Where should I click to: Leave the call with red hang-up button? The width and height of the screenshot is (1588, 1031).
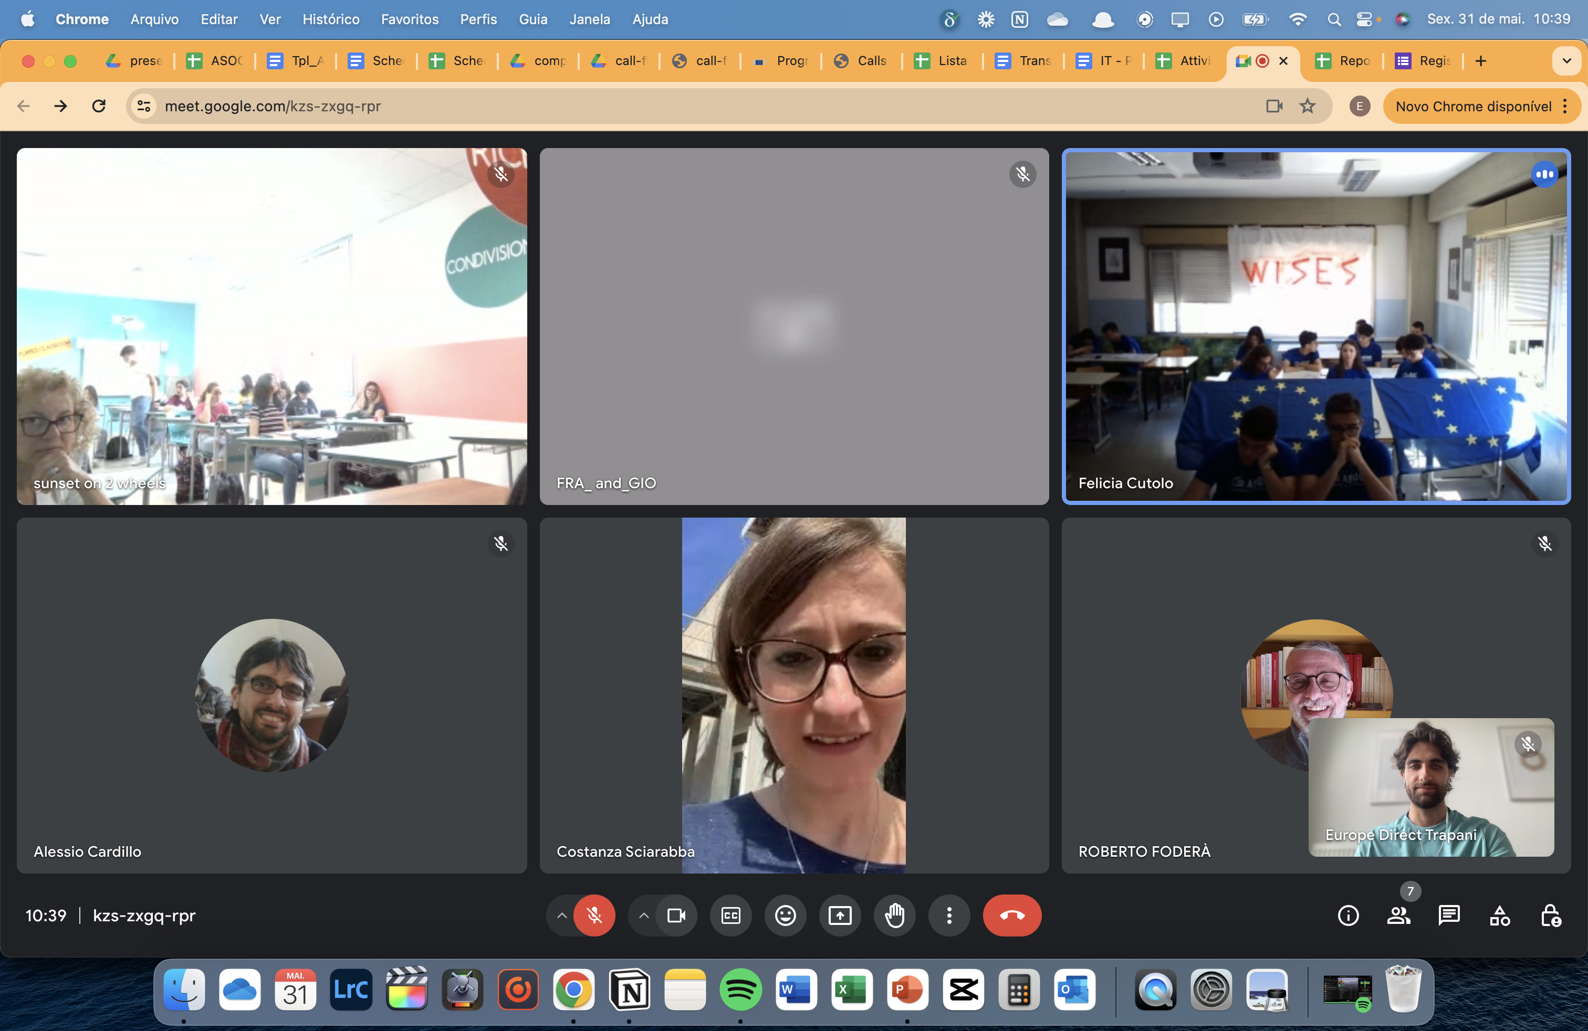(x=1011, y=916)
